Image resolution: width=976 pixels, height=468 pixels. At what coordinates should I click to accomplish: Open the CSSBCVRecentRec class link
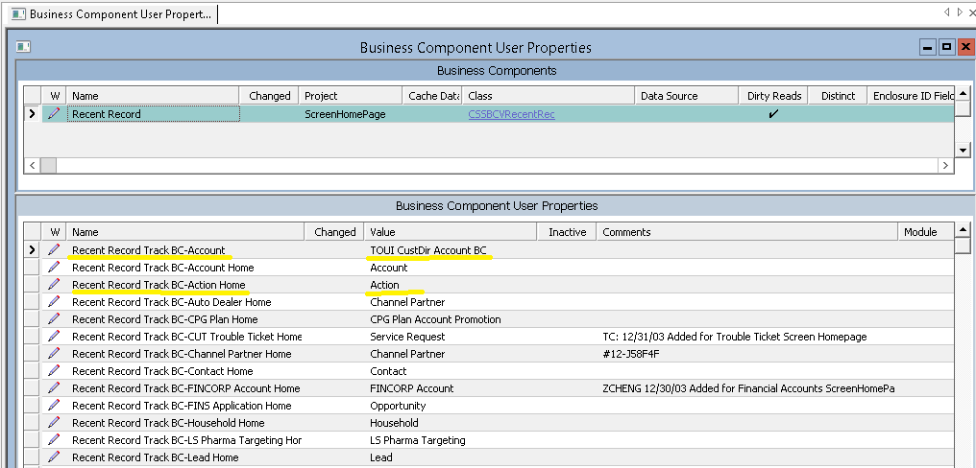pos(511,114)
